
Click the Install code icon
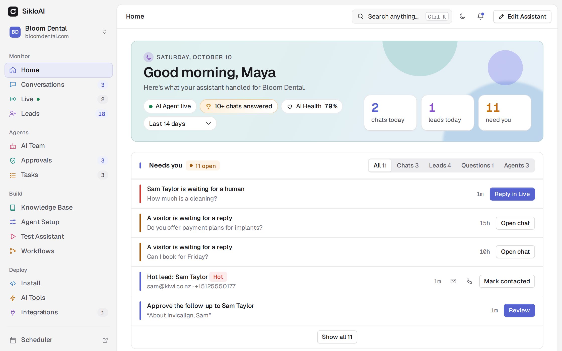[x=13, y=283]
